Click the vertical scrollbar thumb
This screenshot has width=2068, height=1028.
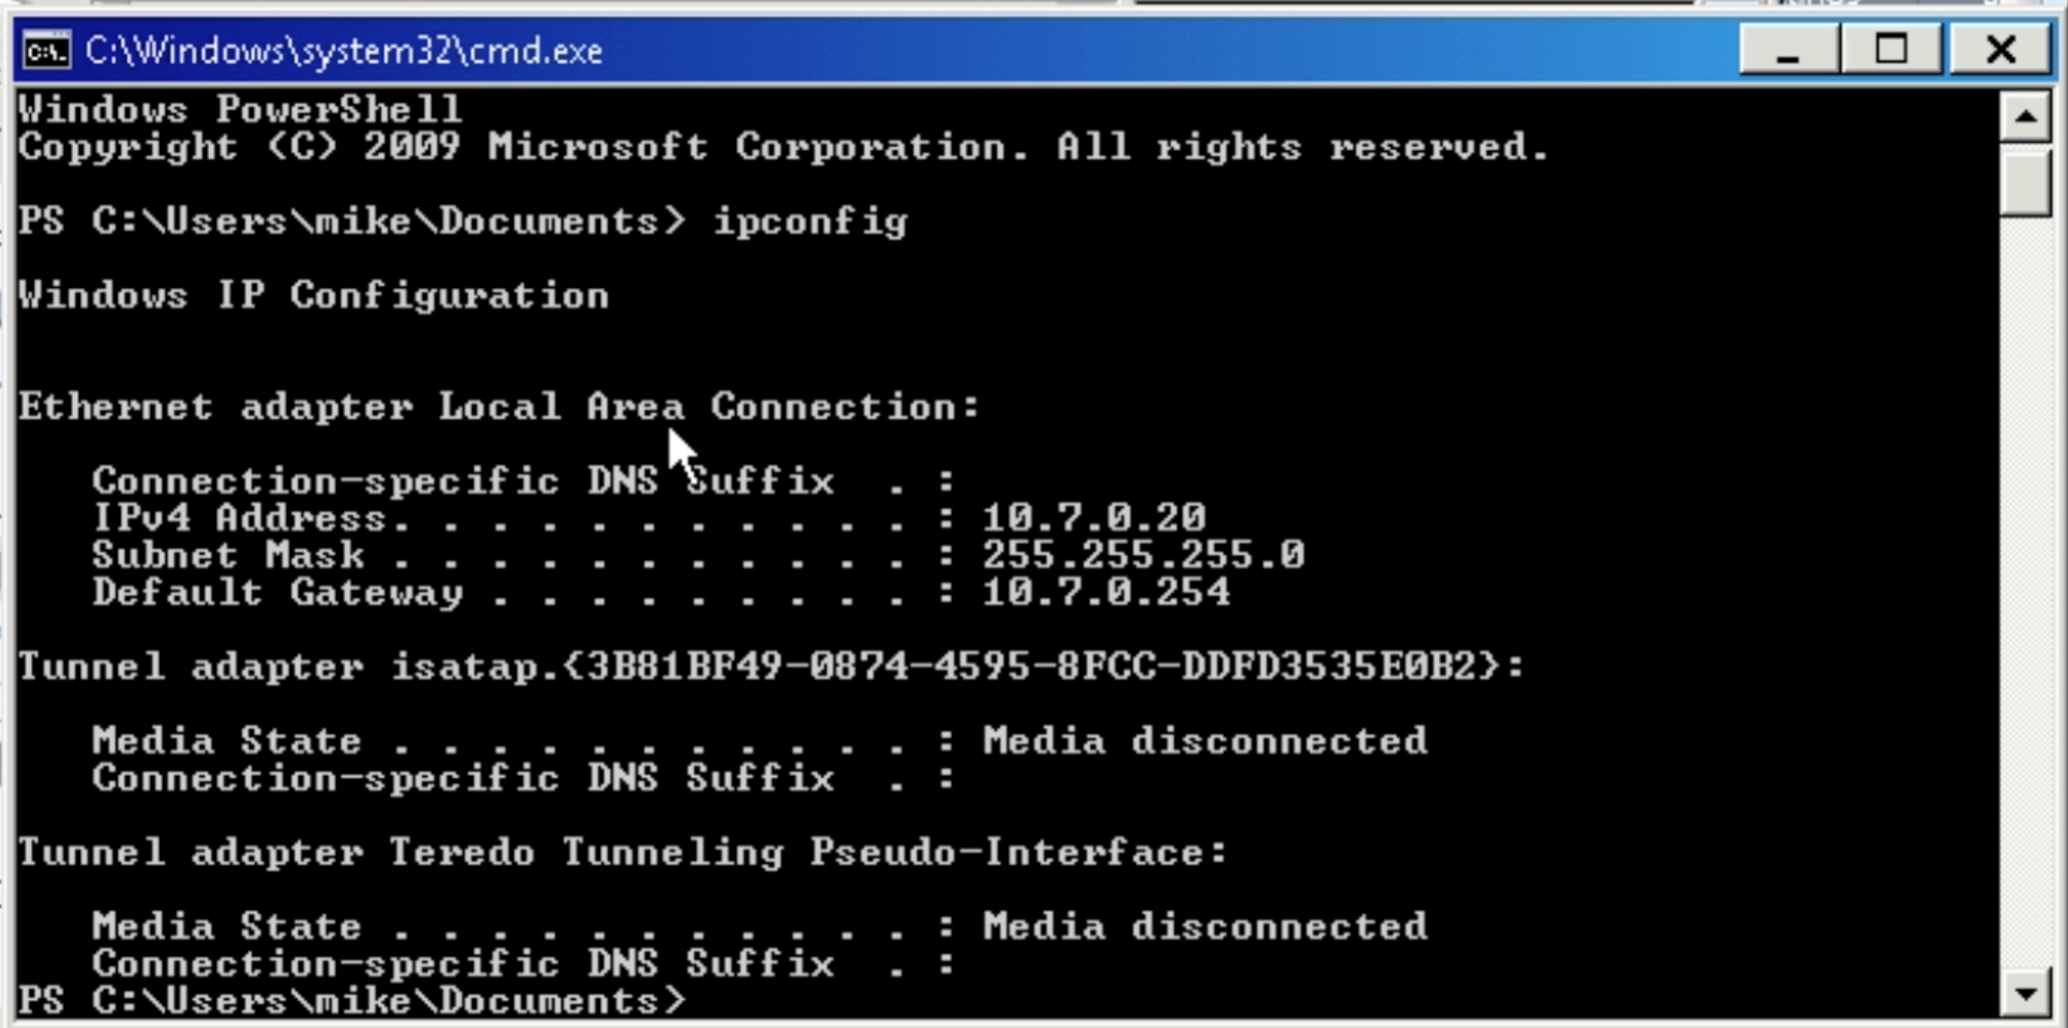[2025, 184]
